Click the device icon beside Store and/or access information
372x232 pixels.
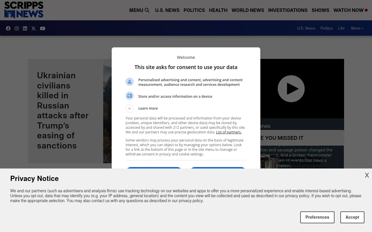click(130, 96)
